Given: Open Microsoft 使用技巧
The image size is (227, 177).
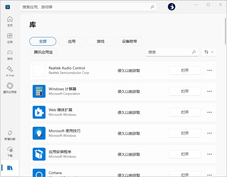Looking at the screenshot, I should [185, 133].
